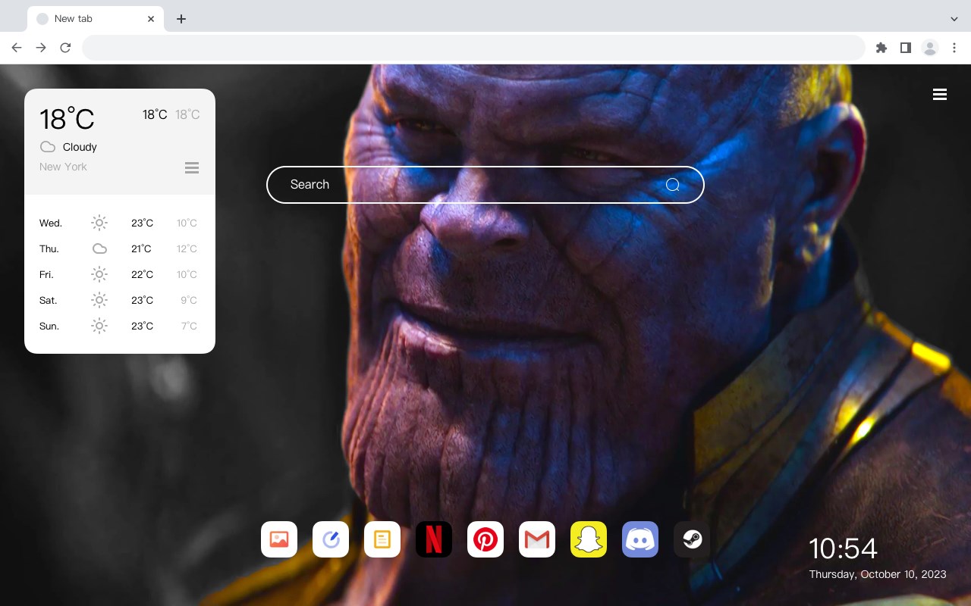Click the Fri. forecast day label
This screenshot has height=606, width=971.
pos(46,274)
